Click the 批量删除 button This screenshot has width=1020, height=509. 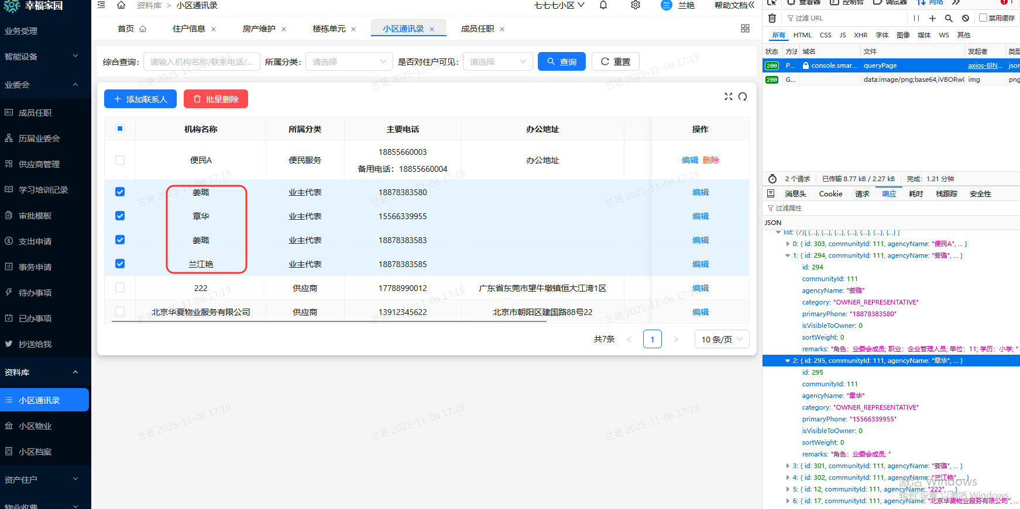pos(216,99)
